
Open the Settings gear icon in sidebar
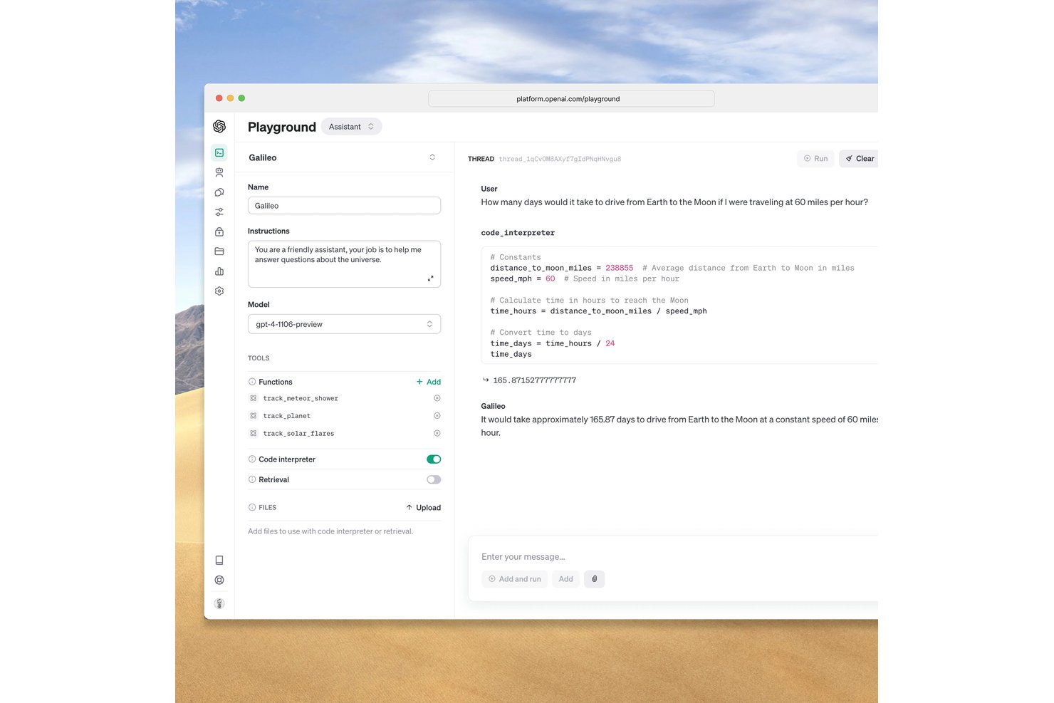tap(219, 291)
